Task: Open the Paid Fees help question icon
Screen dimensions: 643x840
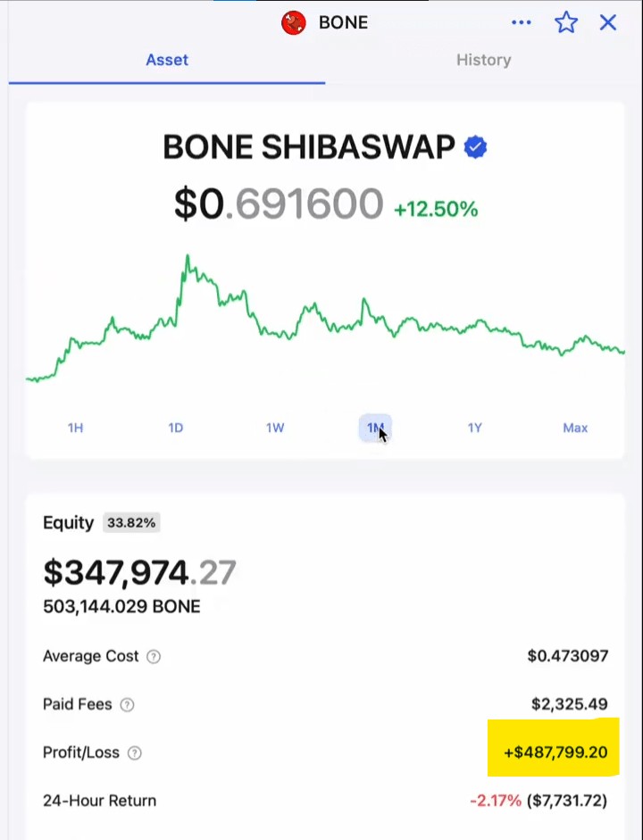Action: pos(127,704)
